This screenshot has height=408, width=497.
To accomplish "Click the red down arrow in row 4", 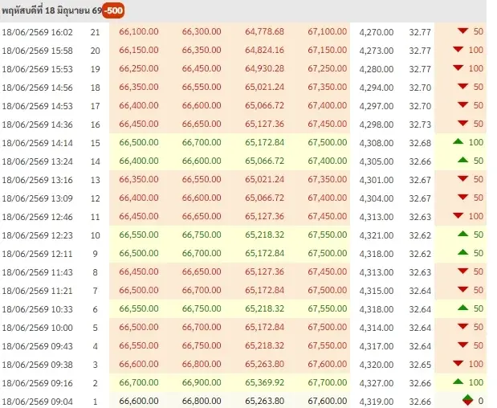I will pos(462,345).
